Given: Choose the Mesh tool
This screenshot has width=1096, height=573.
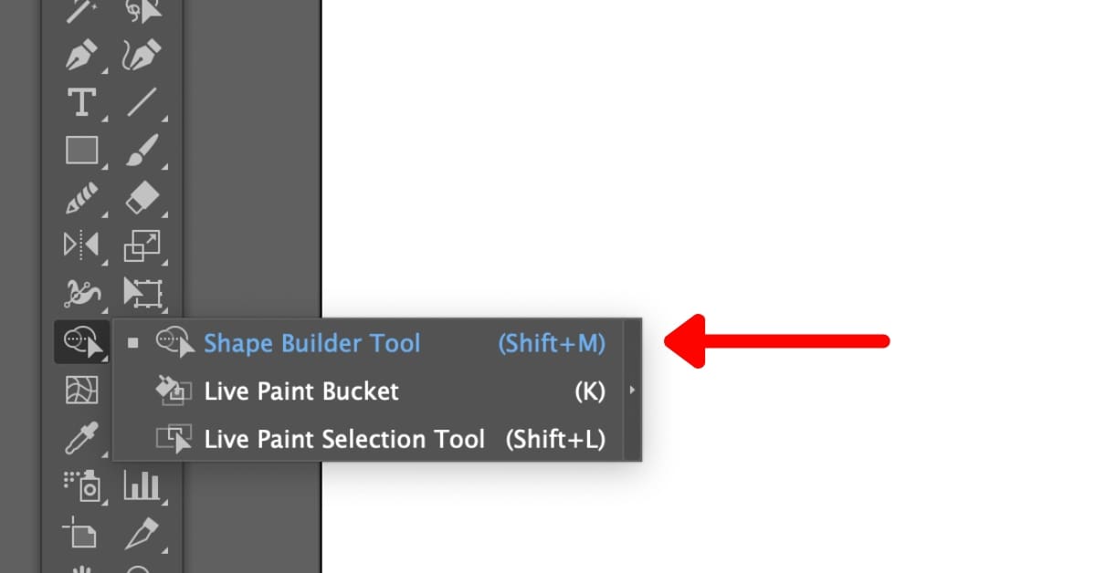Looking at the screenshot, I should (82, 391).
